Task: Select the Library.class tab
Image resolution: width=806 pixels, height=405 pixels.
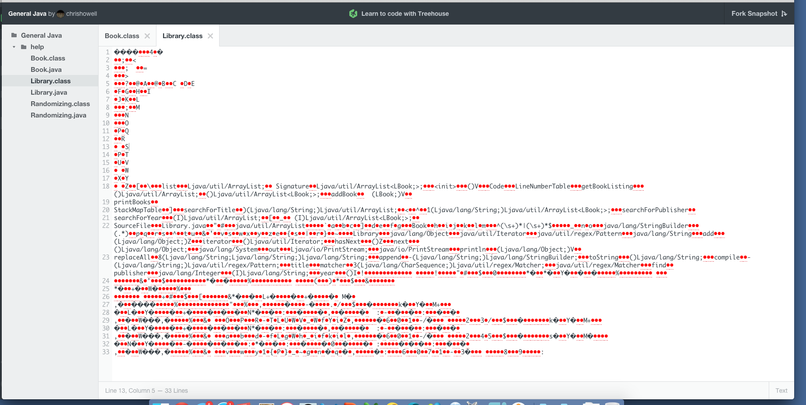Action: pyautogui.click(x=182, y=36)
